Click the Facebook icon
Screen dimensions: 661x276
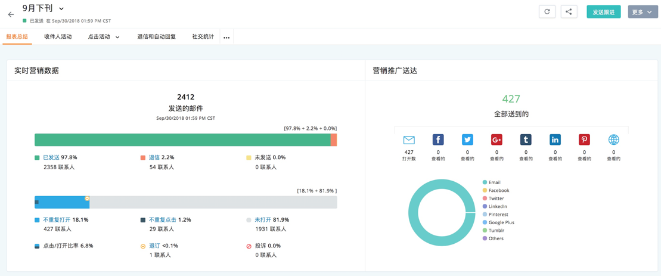[x=438, y=140]
